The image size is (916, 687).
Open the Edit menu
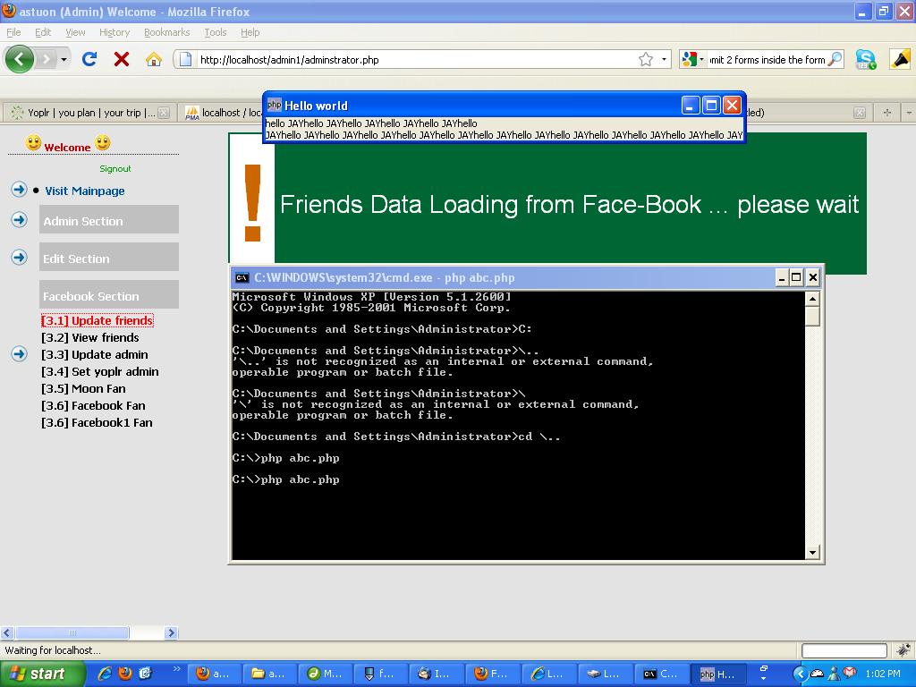click(43, 32)
